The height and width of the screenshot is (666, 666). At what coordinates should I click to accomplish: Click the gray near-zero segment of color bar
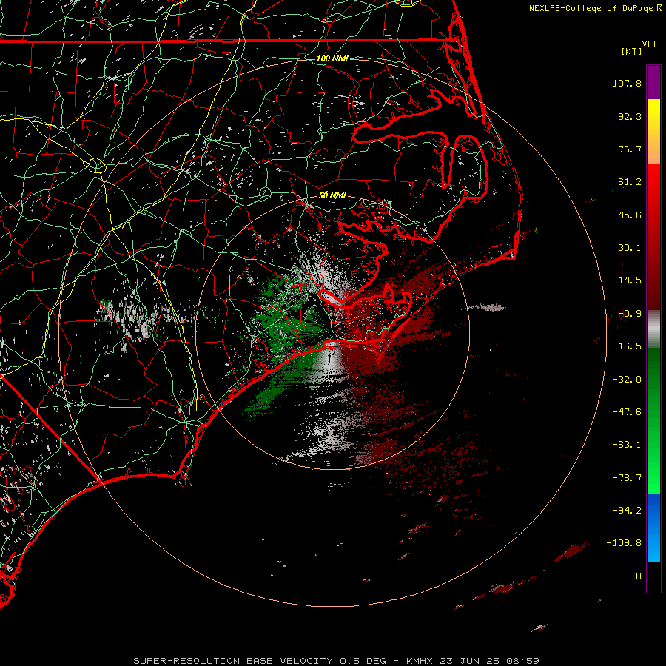click(x=653, y=329)
